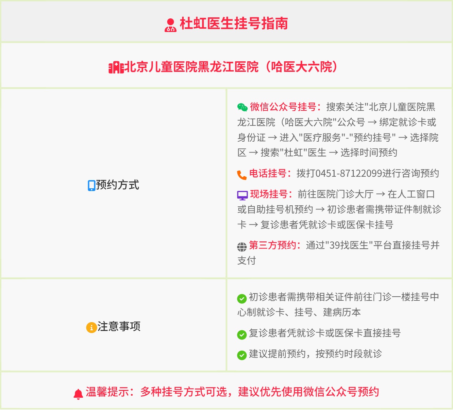Image resolution: width=453 pixels, height=410 pixels.
Task: Click the red 现场挂号 heading
Action: point(271,194)
